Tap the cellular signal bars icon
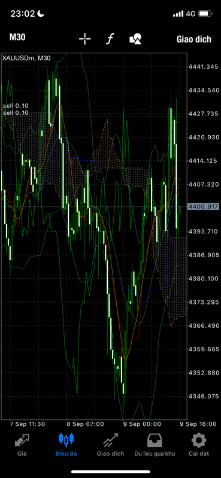Screen dimensions: 221x478 [178, 14]
